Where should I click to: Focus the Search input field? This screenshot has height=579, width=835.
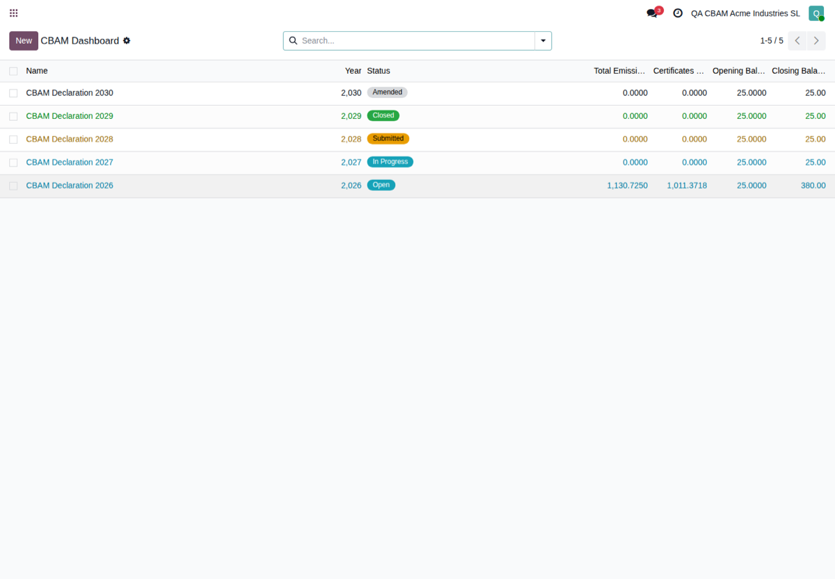point(417,41)
